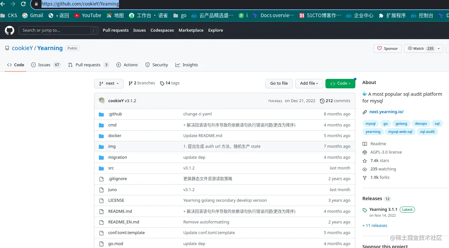This screenshot has height=248, width=449.
Task: Open the CKS bookmarks folder
Action: [x=9, y=15]
